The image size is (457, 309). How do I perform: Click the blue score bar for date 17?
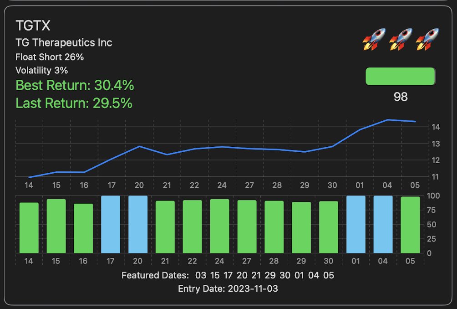[111, 224]
